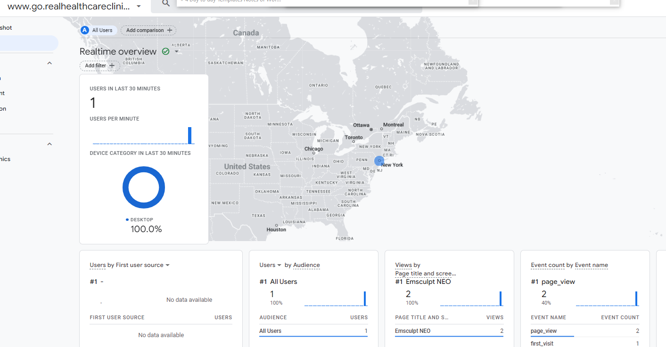Click the search magnifier icon
666x347 pixels.
[165, 3]
